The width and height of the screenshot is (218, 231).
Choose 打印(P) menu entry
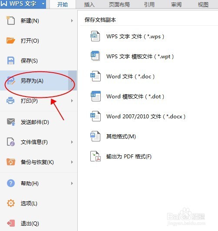coord(38,101)
